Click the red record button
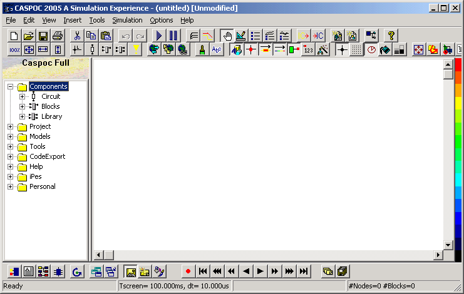This screenshot has width=464, height=294. click(x=188, y=271)
